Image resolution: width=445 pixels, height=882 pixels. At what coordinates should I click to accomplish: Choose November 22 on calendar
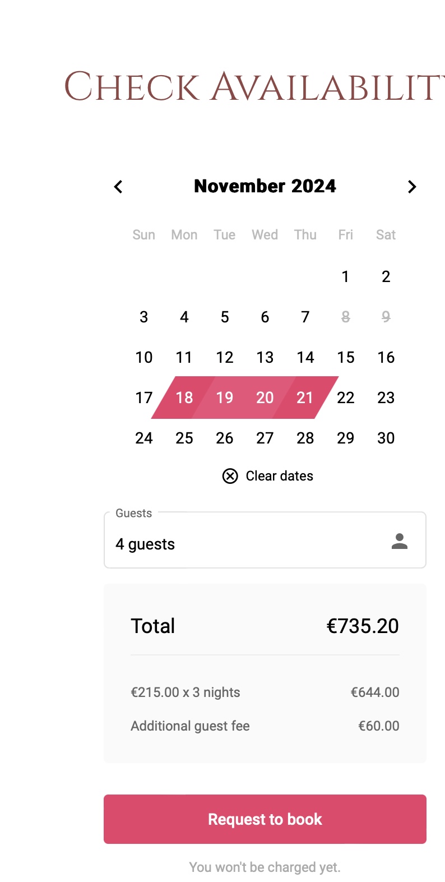click(x=345, y=398)
